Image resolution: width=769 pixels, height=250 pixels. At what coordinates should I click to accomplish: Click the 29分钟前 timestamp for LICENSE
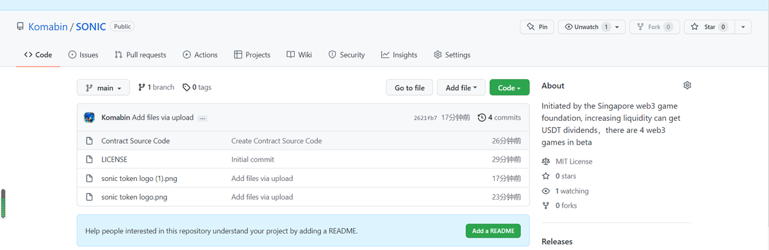[506, 159]
